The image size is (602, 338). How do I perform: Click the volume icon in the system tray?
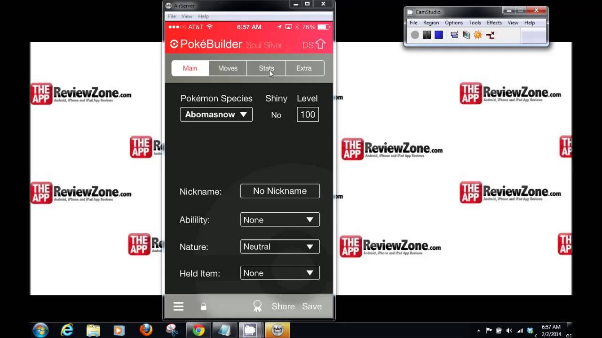(x=509, y=330)
